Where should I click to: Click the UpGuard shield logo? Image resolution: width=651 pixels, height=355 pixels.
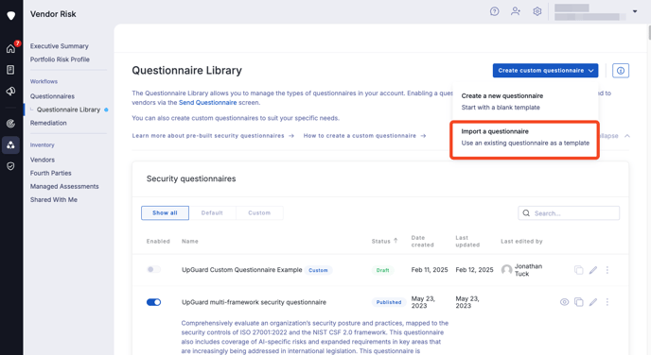click(x=10, y=15)
